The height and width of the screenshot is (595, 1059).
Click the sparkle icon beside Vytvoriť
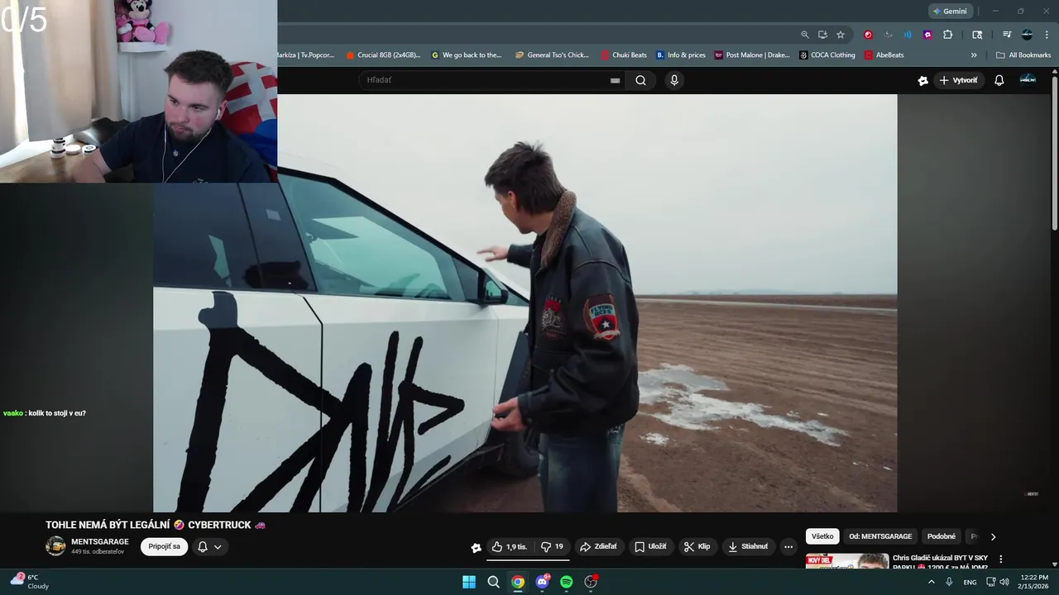click(923, 80)
